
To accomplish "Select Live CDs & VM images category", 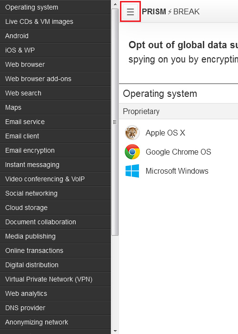I will [55, 21].
